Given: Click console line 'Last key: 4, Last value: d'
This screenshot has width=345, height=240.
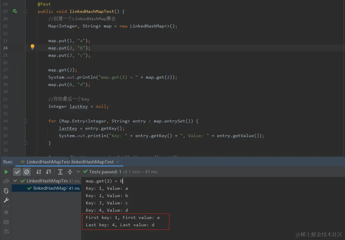Looking at the screenshot, I should pos(120,225).
